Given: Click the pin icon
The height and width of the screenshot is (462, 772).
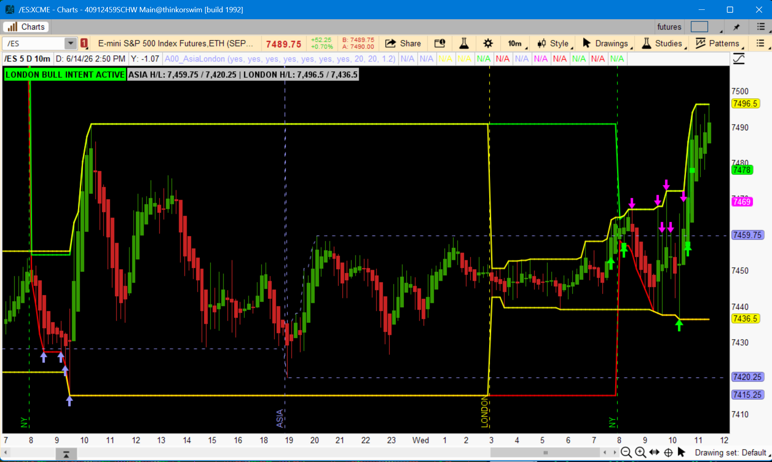Looking at the screenshot, I should pos(736,27).
